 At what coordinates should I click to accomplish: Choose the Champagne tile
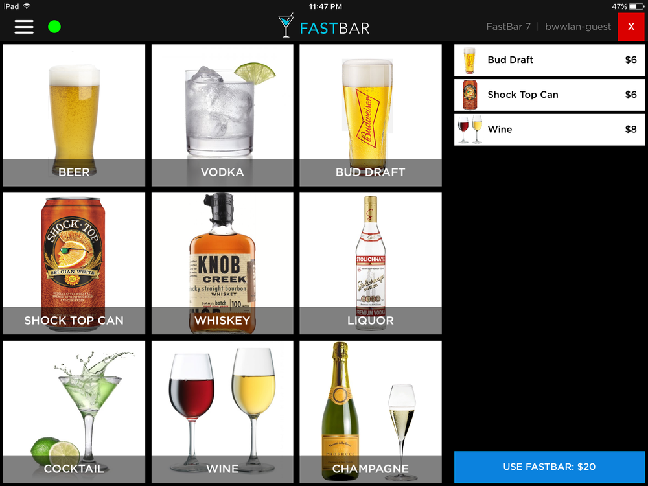pyautogui.click(x=371, y=411)
